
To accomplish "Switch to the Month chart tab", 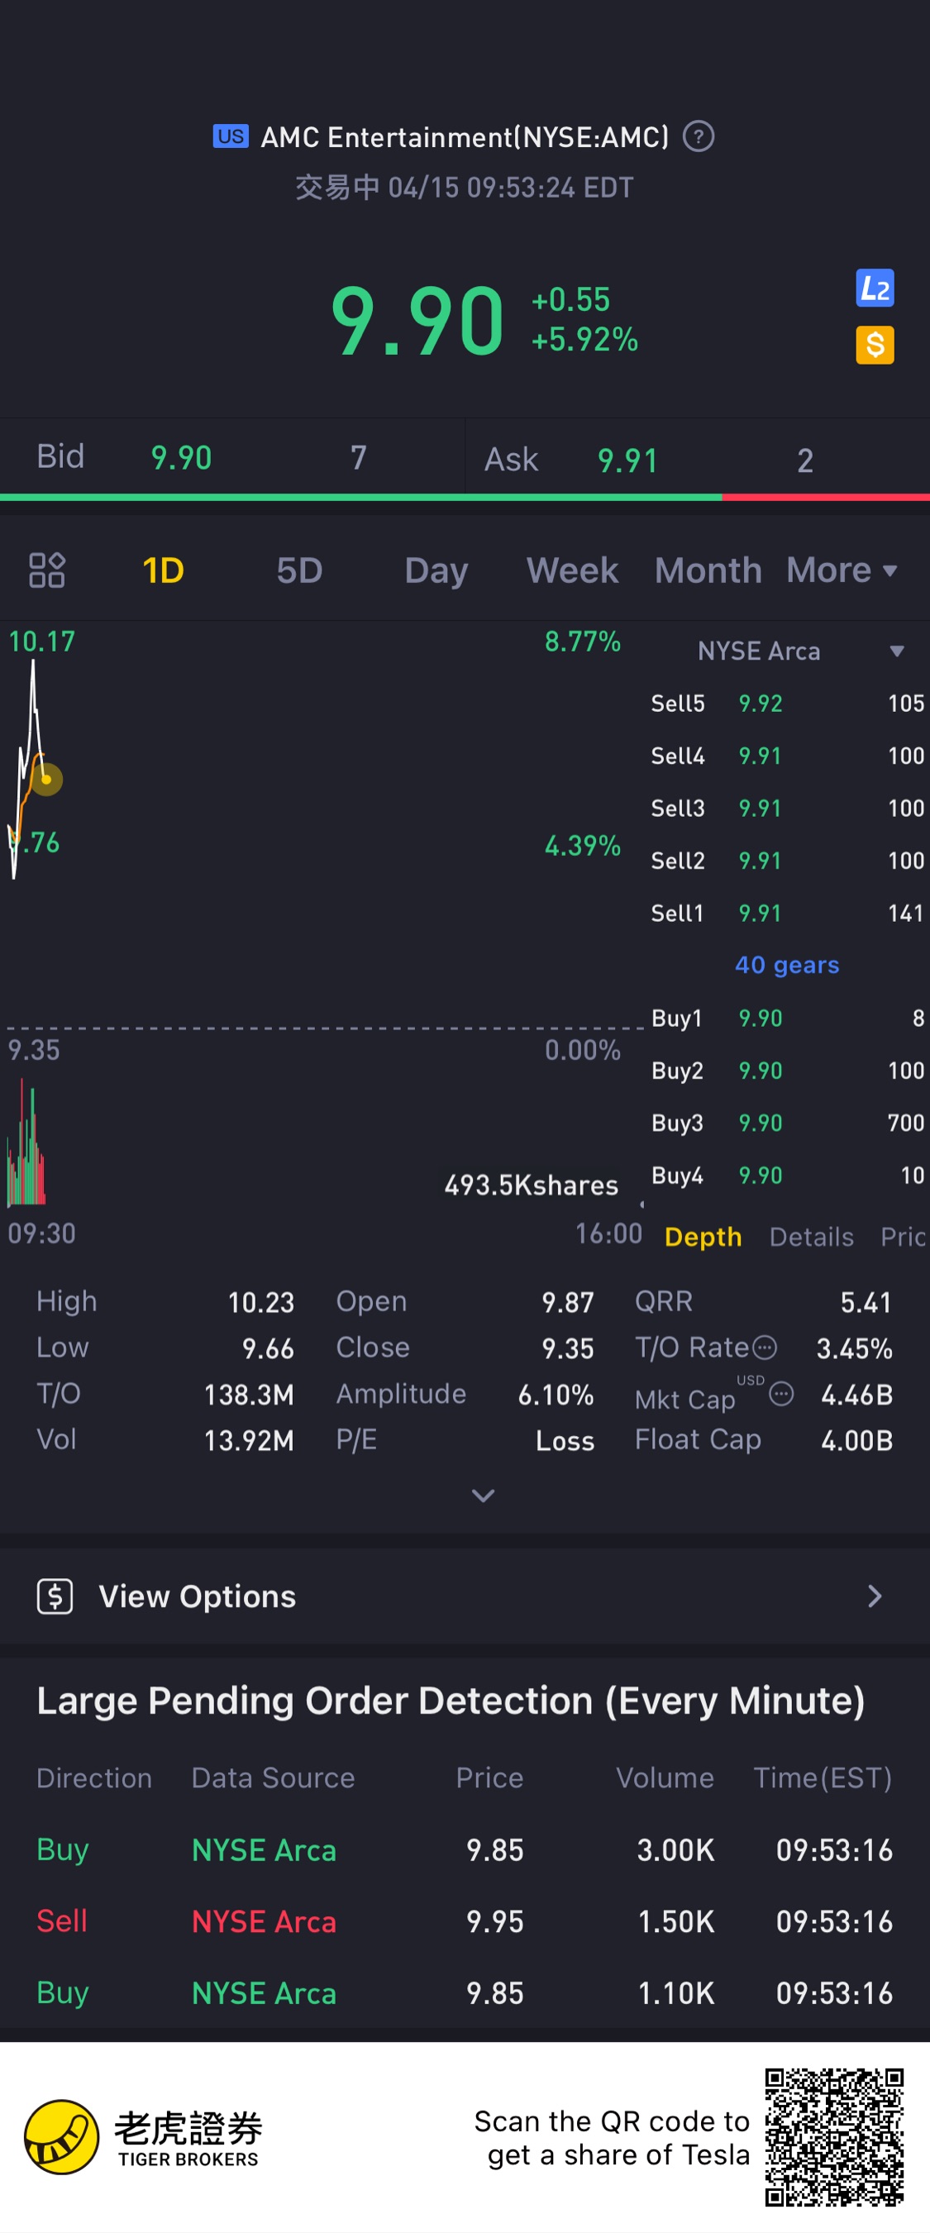I will point(708,570).
